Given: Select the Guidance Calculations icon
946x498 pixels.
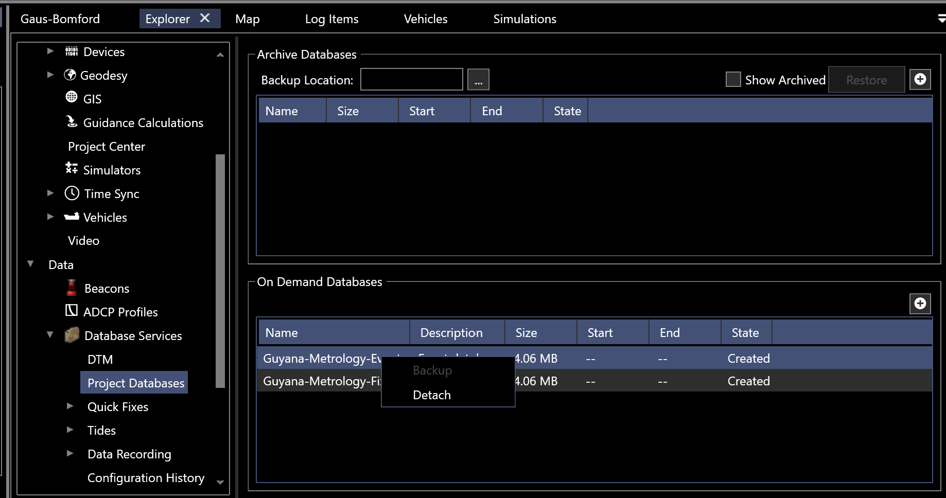Looking at the screenshot, I should coord(71,122).
